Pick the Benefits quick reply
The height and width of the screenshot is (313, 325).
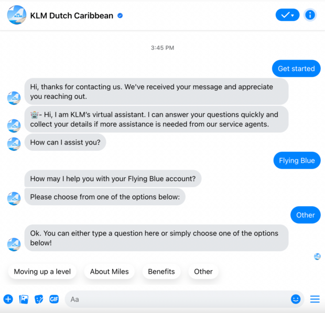161,272
